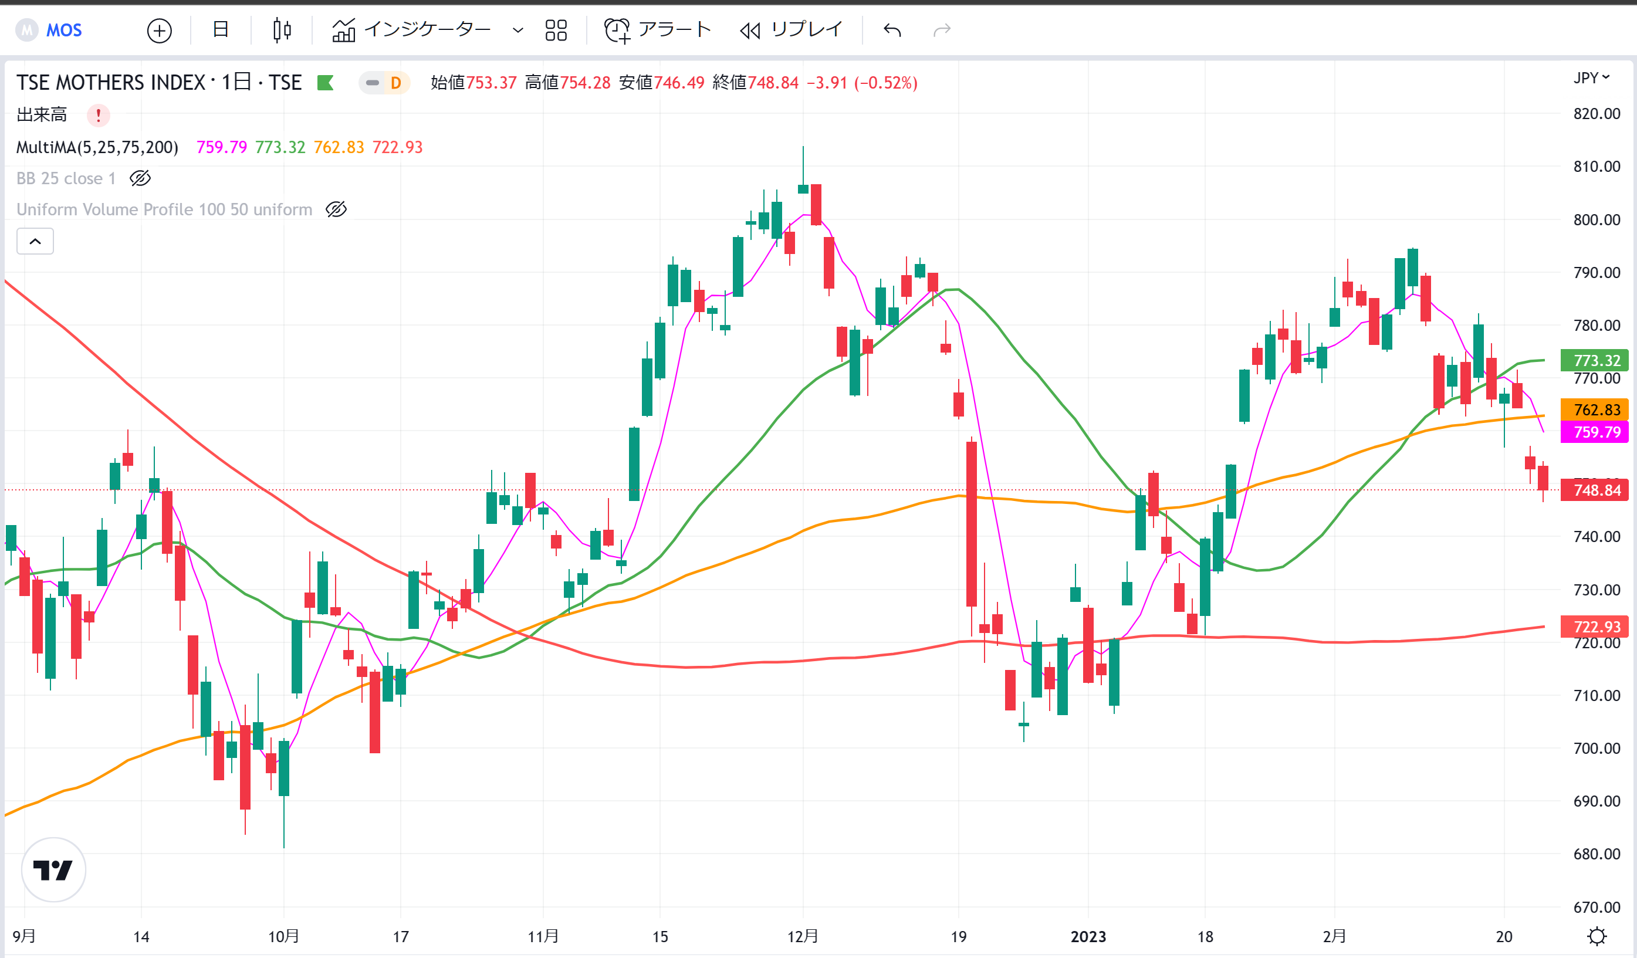Open the JPY currency dropdown
1637x958 pixels.
pos(1591,78)
